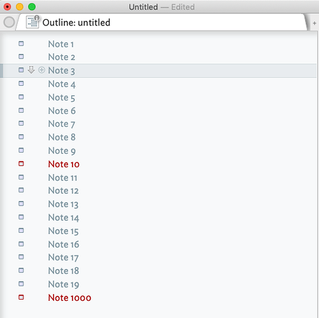Click the note icon beside Note 15
This screenshot has width=319, height=318.
click(x=21, y=230)
